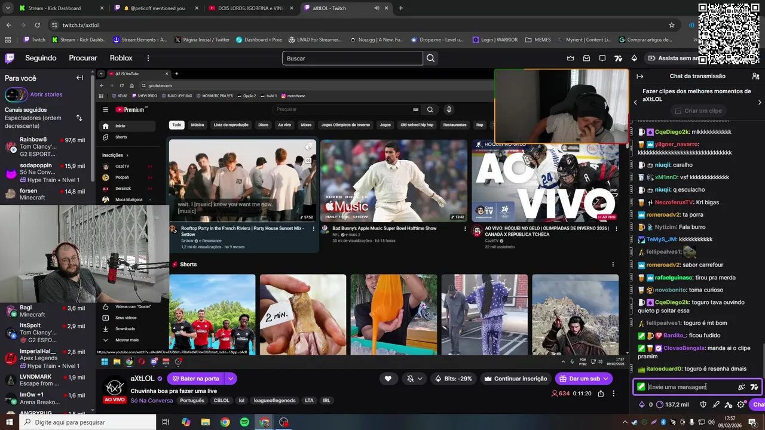Screen dimensions: 765x430
Task: Open the Prime Loot crown icon
Action: coord(570,58)
